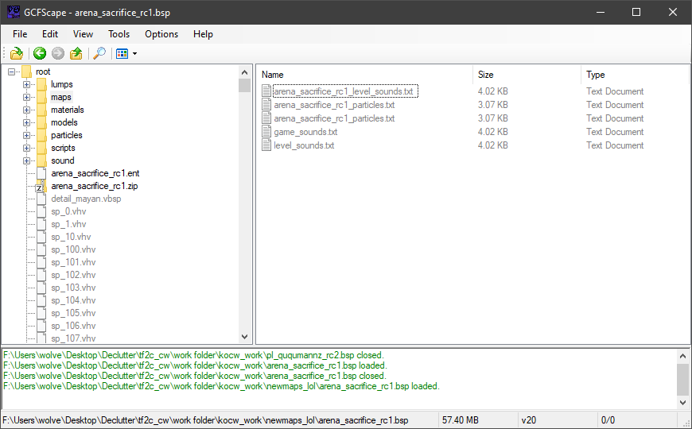Click log line ending newmaps_lol\arena_sacrifice_rc1.bsp loaded

(x=221, y=386)
